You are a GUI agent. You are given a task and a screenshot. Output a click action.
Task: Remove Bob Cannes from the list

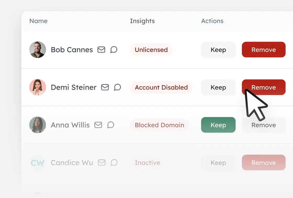click(x=263, y=49)
